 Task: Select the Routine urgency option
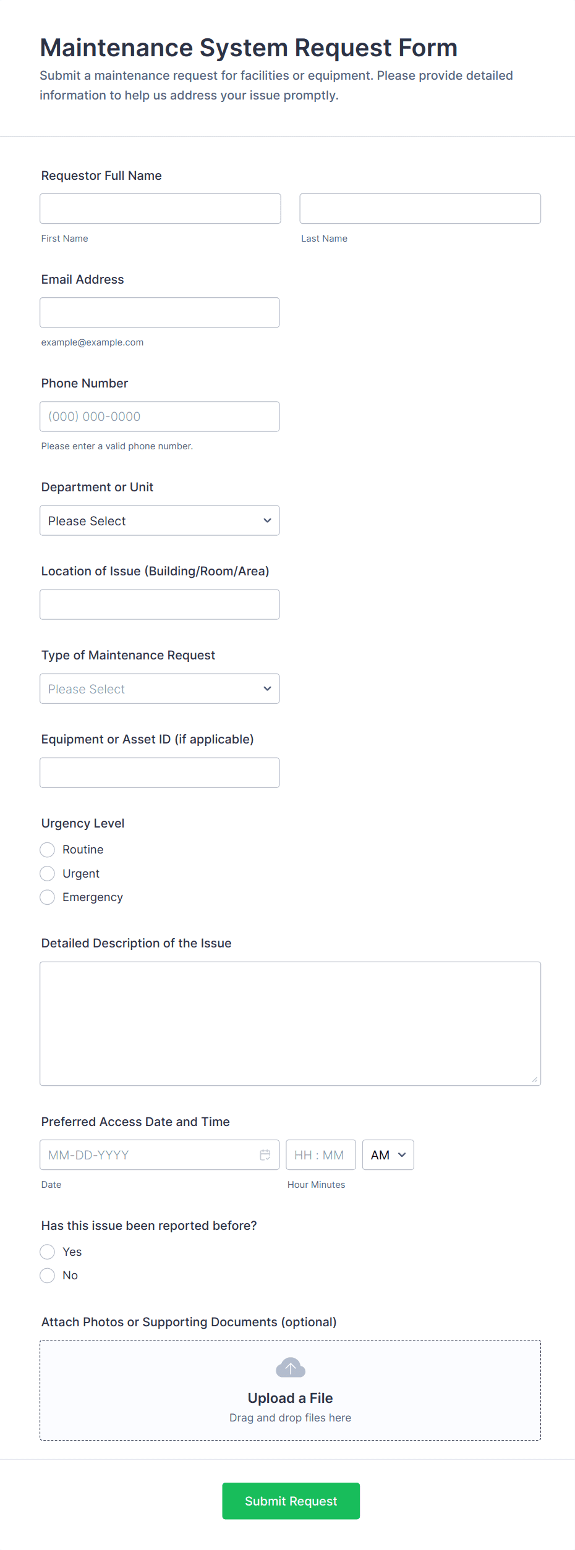(x=48, y=850)
